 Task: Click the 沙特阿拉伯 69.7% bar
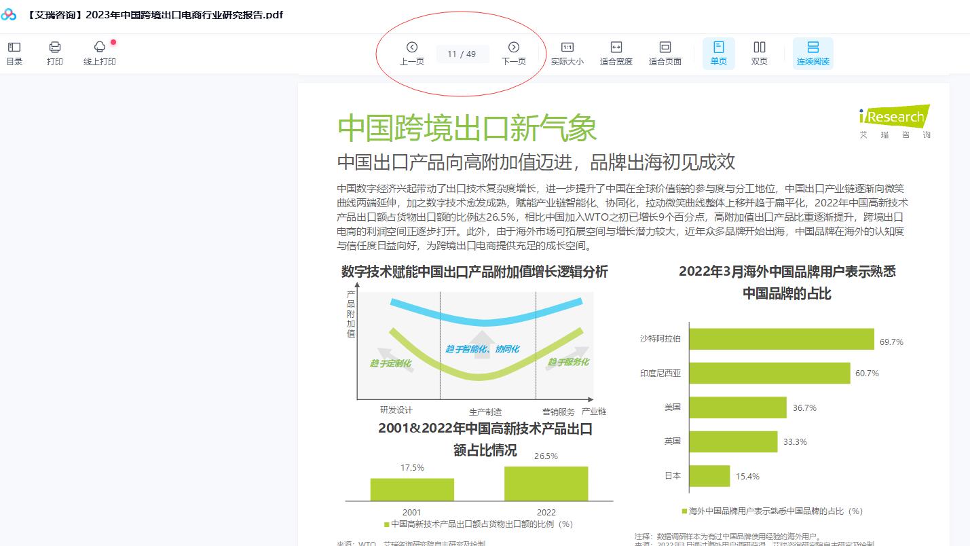[x=781, y=339]
